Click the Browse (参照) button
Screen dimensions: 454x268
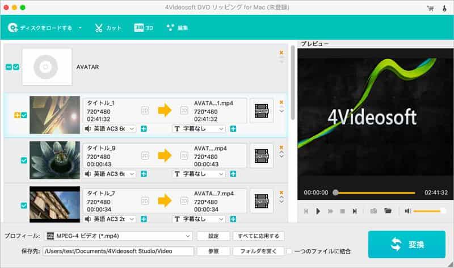213,251
